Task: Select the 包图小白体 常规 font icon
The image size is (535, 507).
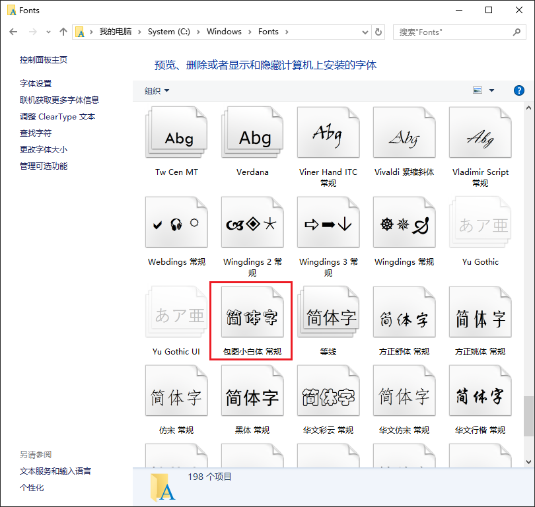Action: point(252,312)
